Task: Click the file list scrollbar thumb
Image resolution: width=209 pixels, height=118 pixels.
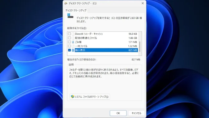Action: pyautogui.click(x=140, y=47)
